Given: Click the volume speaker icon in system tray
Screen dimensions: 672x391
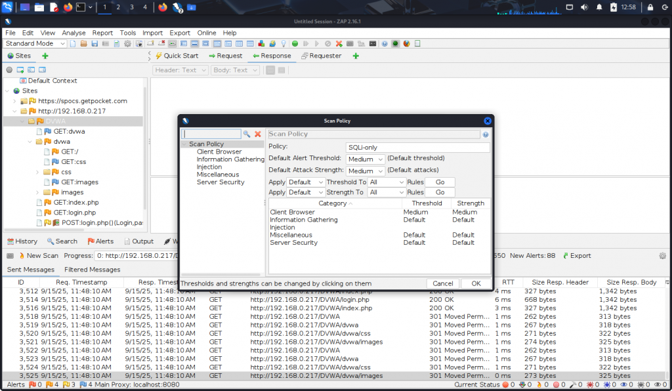Looking at the screenshot, I should [584, 7].
